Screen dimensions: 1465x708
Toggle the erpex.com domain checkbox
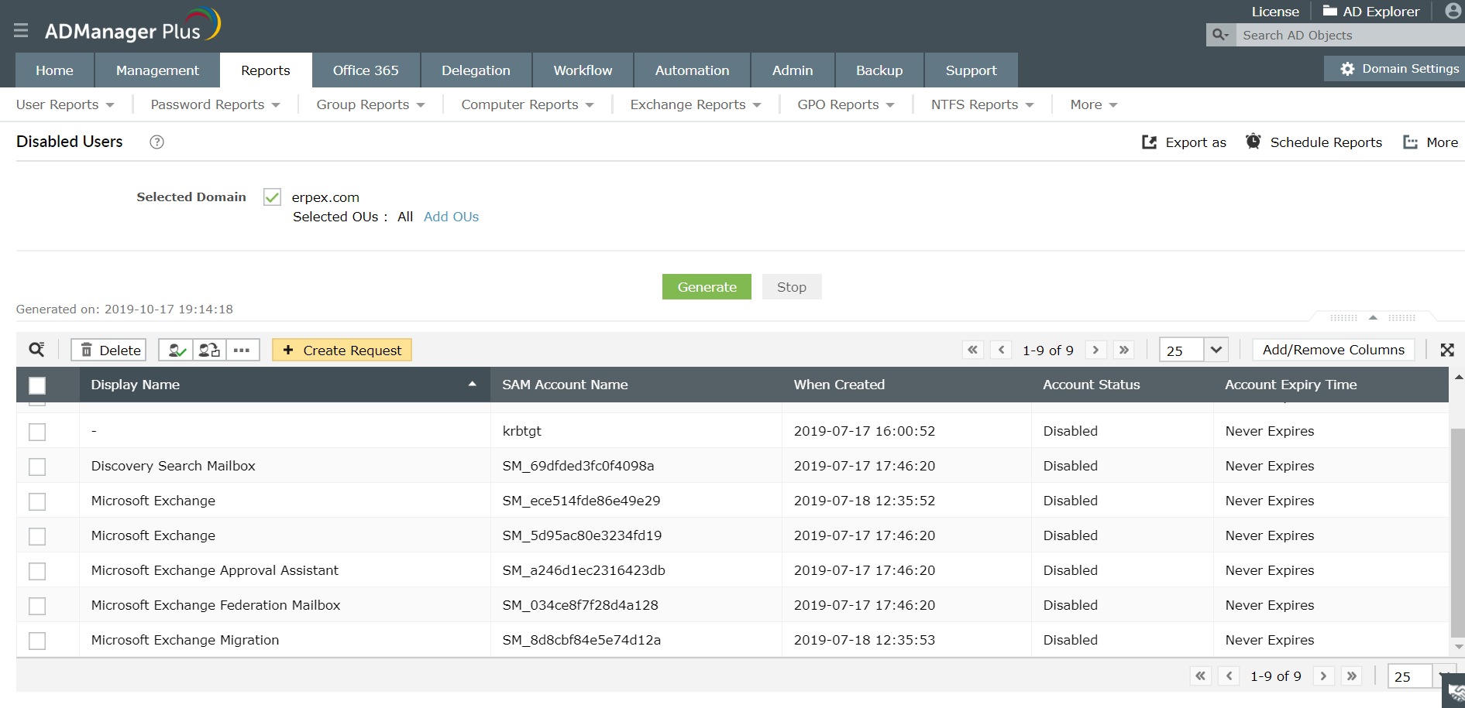pyautogui.click(x=272, y=197)
